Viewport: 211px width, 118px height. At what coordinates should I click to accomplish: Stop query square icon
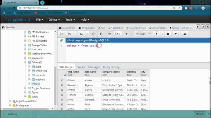coord(168,34)
